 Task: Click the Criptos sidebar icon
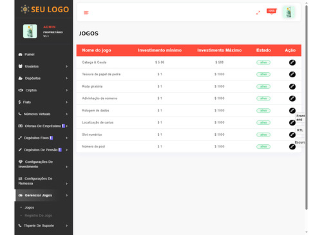point(21,90)
